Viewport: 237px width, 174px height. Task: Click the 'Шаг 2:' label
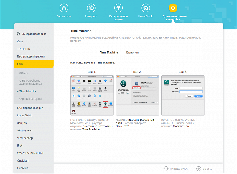click(x=137, y=72)
